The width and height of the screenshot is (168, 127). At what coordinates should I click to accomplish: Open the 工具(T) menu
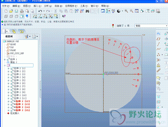[84, 6]
